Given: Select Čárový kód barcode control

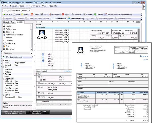Looking at the screenshot, I should coord(9,49).
